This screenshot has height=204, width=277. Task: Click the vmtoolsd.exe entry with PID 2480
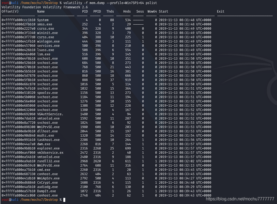[x=48, y=157]
